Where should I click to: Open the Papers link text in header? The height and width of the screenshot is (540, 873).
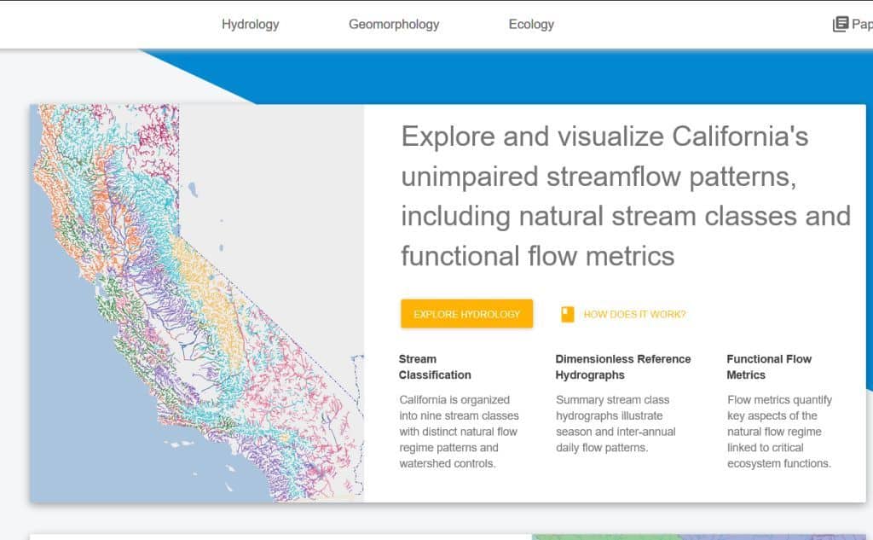(861, 25)
